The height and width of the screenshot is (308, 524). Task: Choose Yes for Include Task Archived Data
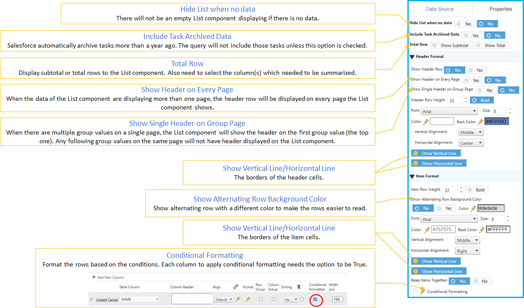click(x=472, y=35)
